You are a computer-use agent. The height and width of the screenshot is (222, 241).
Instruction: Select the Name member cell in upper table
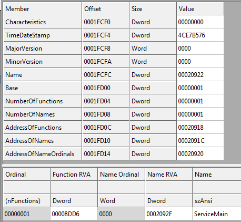pos(43,75)
